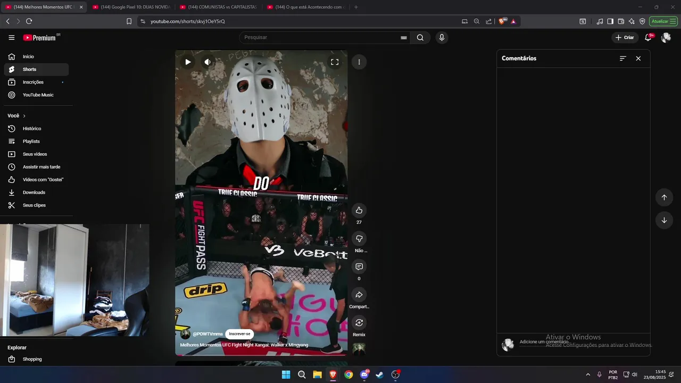This screenshot has height=383, width=681.
Task: Sort comments using the sort icon
Action: click(623, 59)
